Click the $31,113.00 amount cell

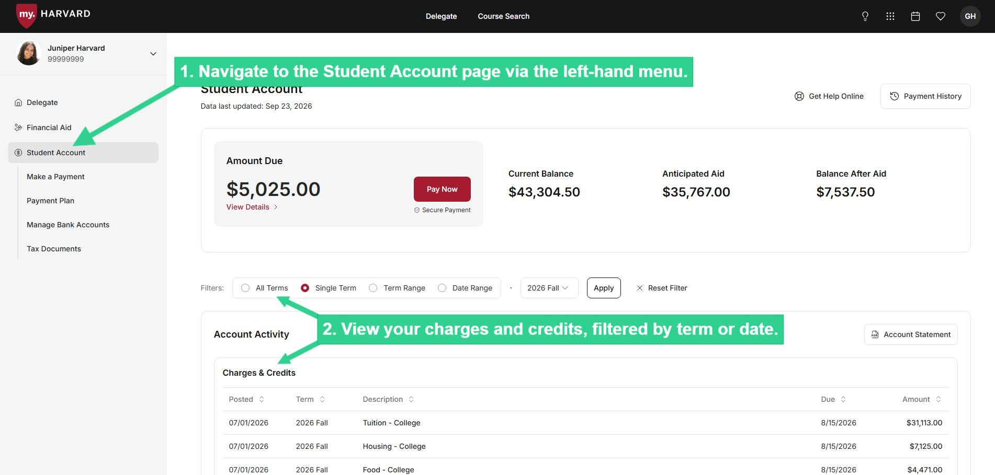pos(924,423)
